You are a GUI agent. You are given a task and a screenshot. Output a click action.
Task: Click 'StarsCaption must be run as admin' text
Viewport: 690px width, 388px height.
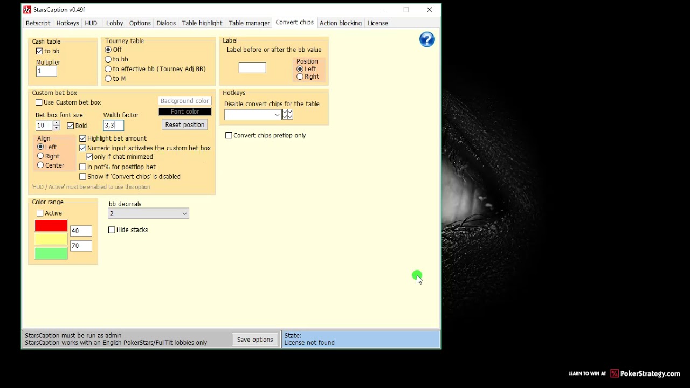[x=73, y=335]
